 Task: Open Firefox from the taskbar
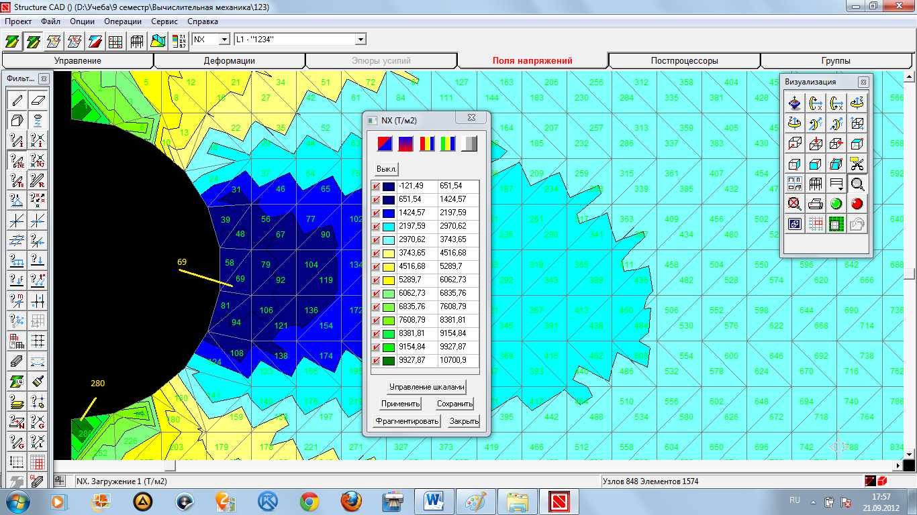point(351,501)
